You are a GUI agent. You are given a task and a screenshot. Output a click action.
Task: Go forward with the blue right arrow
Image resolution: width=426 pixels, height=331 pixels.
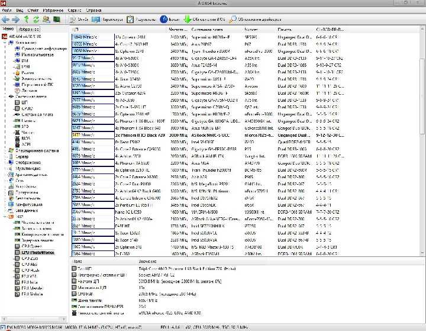coord(16,20)
